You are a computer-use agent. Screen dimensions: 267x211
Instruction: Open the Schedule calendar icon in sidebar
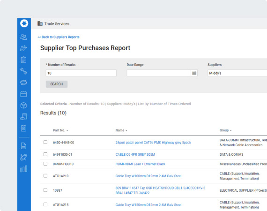pyautogui.click(x=24, y=94)
